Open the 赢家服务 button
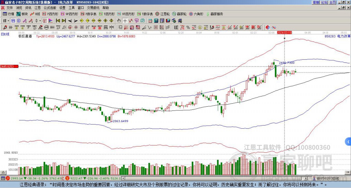The width and height of the screenshot is (351, 188). tap(215, 14)
